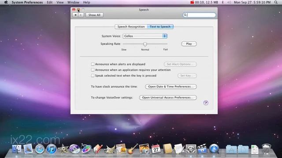Open the Window menu
Image resolution: width=282 pixels, height=158 pixels.
(x=73, y=2)
